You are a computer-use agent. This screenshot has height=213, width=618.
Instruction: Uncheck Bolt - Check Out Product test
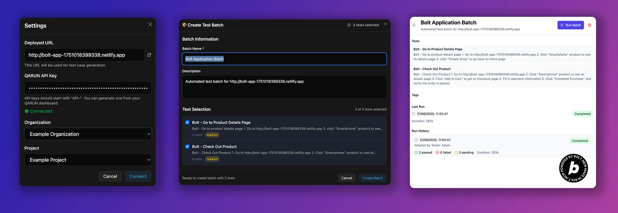(187, 147)
